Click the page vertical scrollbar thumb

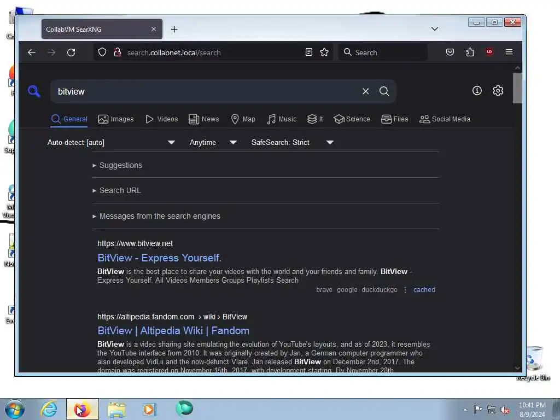click(517, 88)
